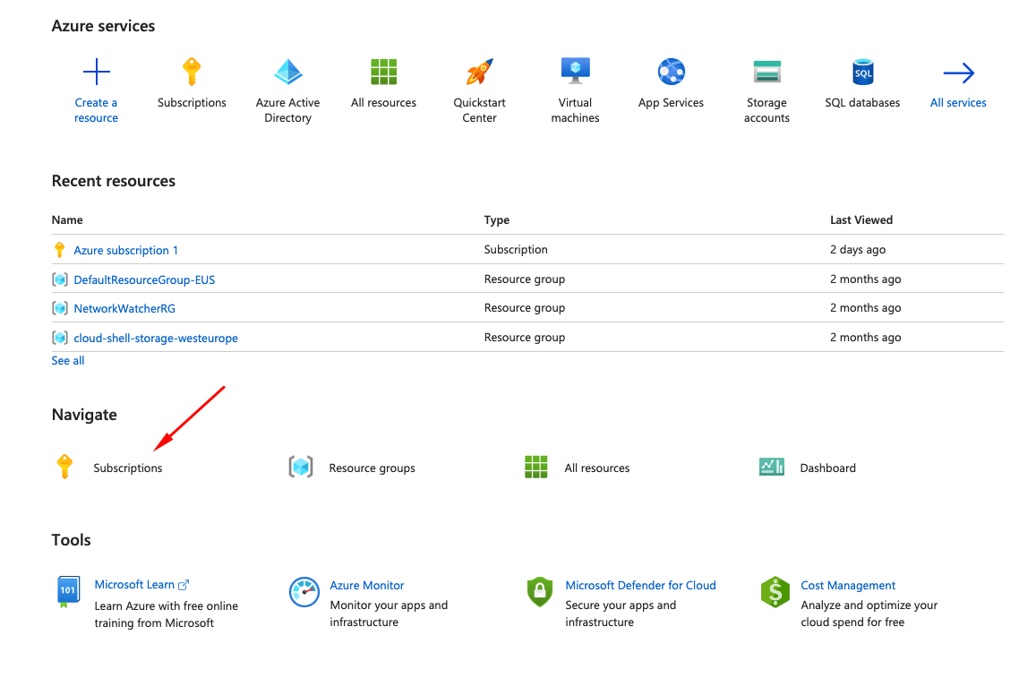Viewport: 1019px width, 687px height.
Task: Click the Last Viewed column header
Action: 861,219
